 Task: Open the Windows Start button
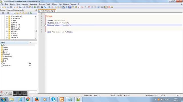coord(3,99)
